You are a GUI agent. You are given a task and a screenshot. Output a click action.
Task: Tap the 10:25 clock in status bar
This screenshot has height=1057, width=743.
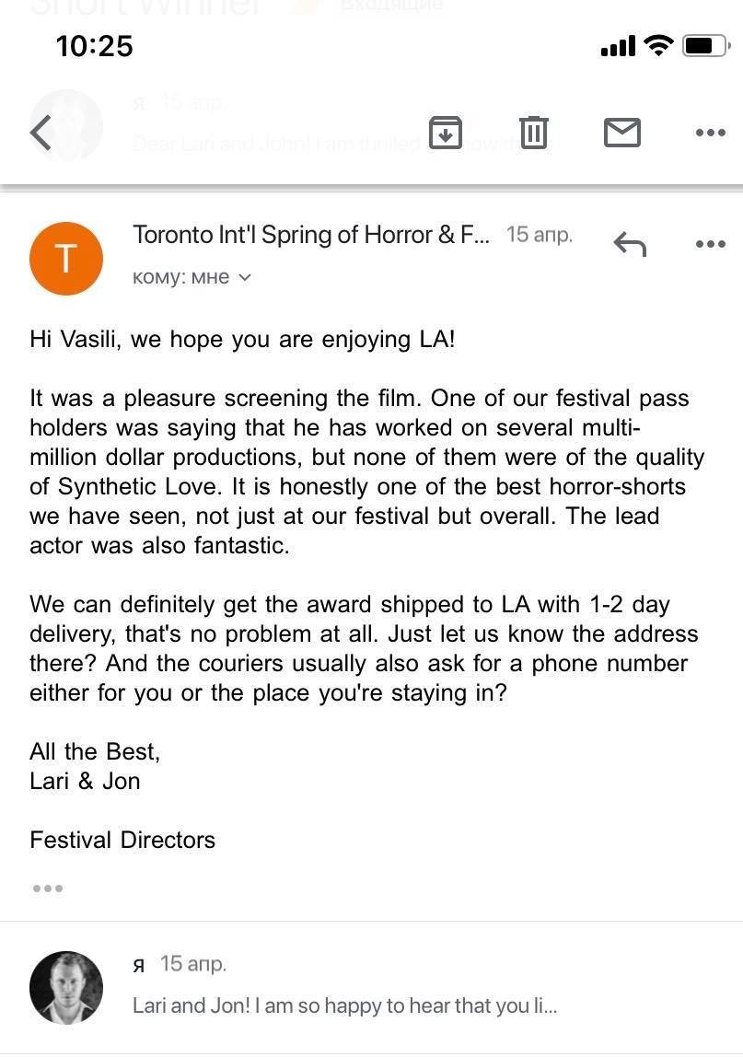point(94,45)
